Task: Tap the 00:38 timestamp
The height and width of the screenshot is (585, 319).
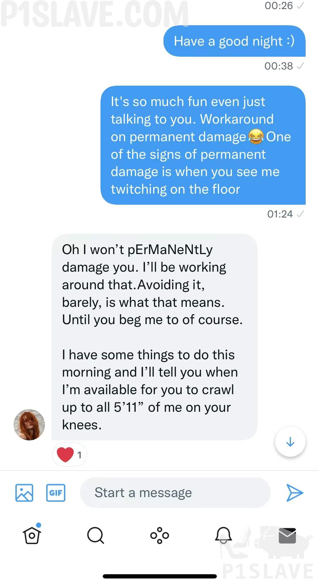Action: tap(279, 66)
